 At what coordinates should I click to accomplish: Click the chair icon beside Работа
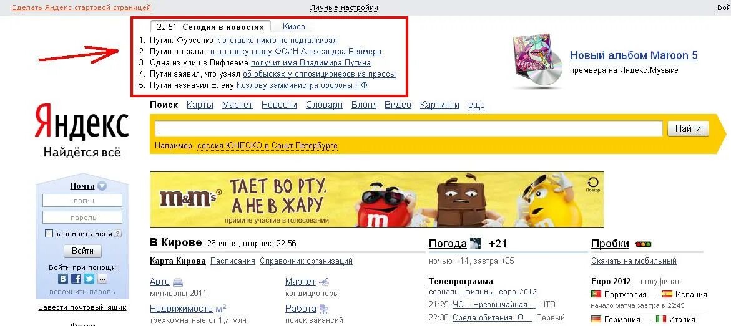323,309
